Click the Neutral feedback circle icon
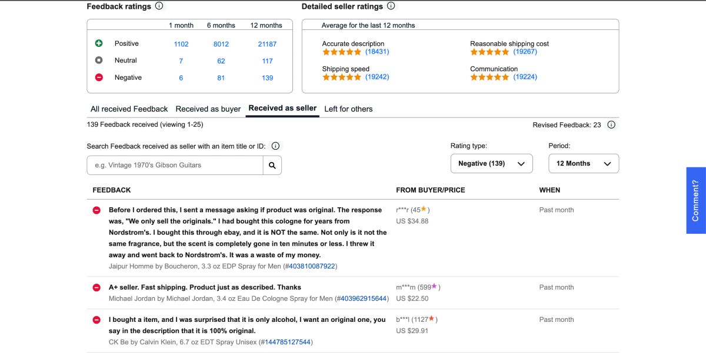 (x=99, y=60)
